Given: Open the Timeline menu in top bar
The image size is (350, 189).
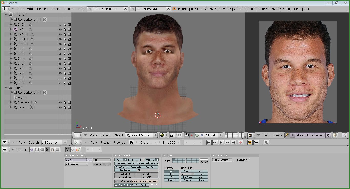Looking at the screenshot, I should (42, 9).
